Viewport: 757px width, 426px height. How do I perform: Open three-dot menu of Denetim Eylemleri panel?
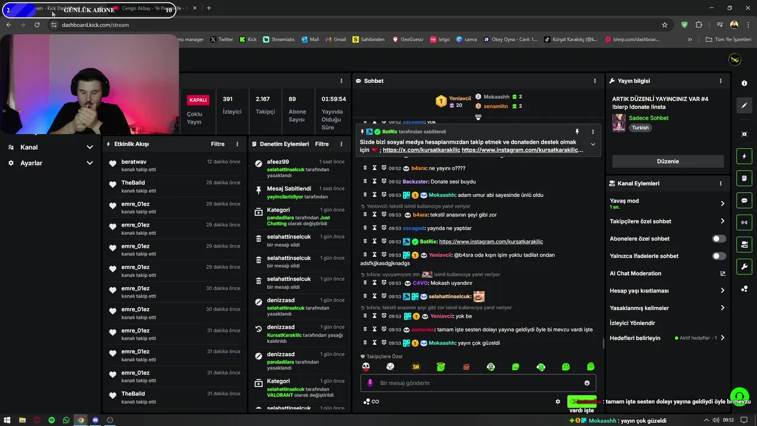tap(341, 144)
